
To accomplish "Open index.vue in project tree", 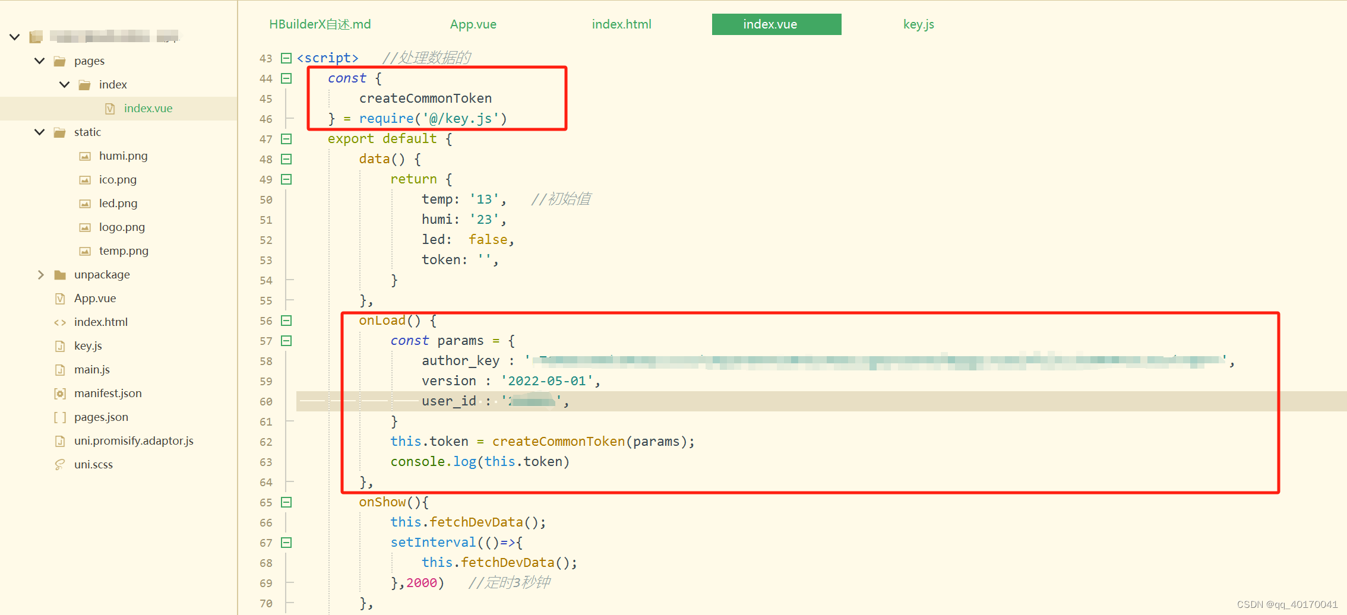I will tap(148, 109).
